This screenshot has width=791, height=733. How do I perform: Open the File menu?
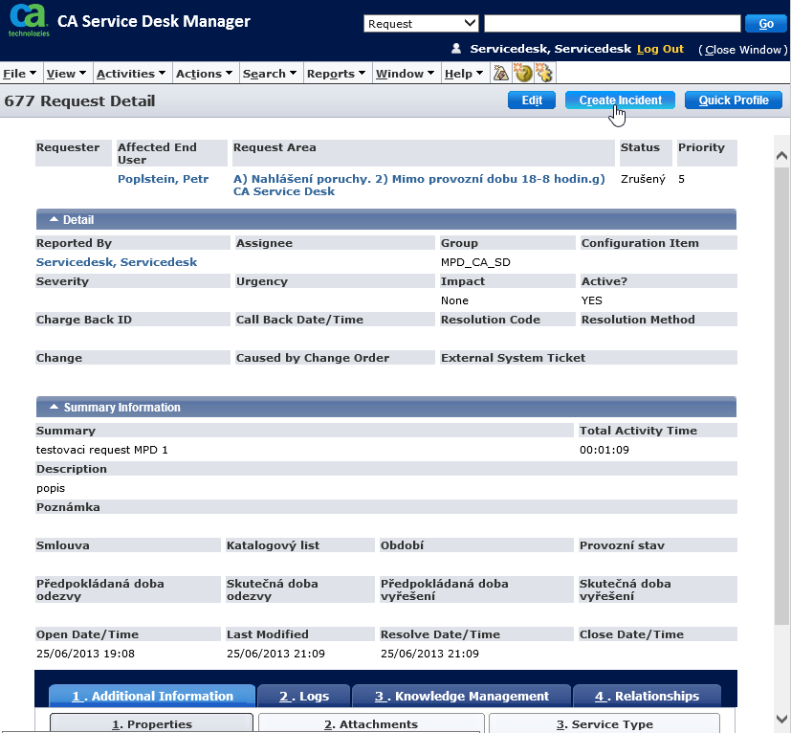point(20,74)
